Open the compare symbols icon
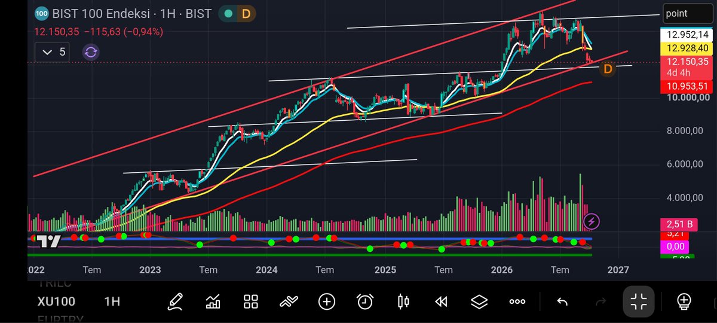The height and width of the screenshot is (323, 717). point(289,301)
